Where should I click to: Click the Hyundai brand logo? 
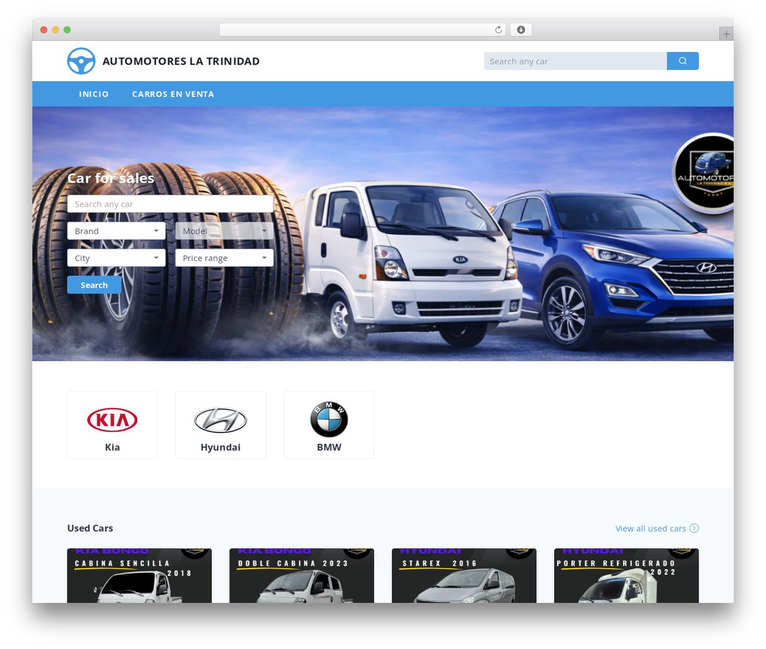point(221,420)
